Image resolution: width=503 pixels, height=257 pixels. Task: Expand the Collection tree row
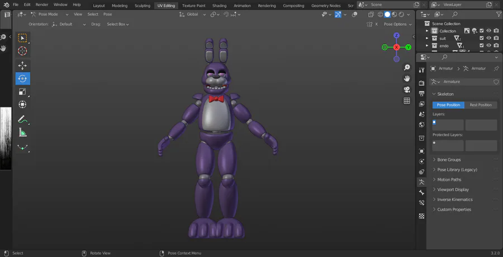click(x=427, y=31)
